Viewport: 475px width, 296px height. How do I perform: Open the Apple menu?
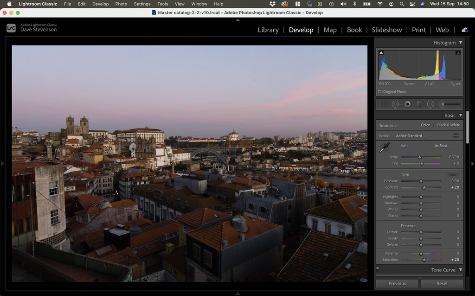tap(9, 4)
